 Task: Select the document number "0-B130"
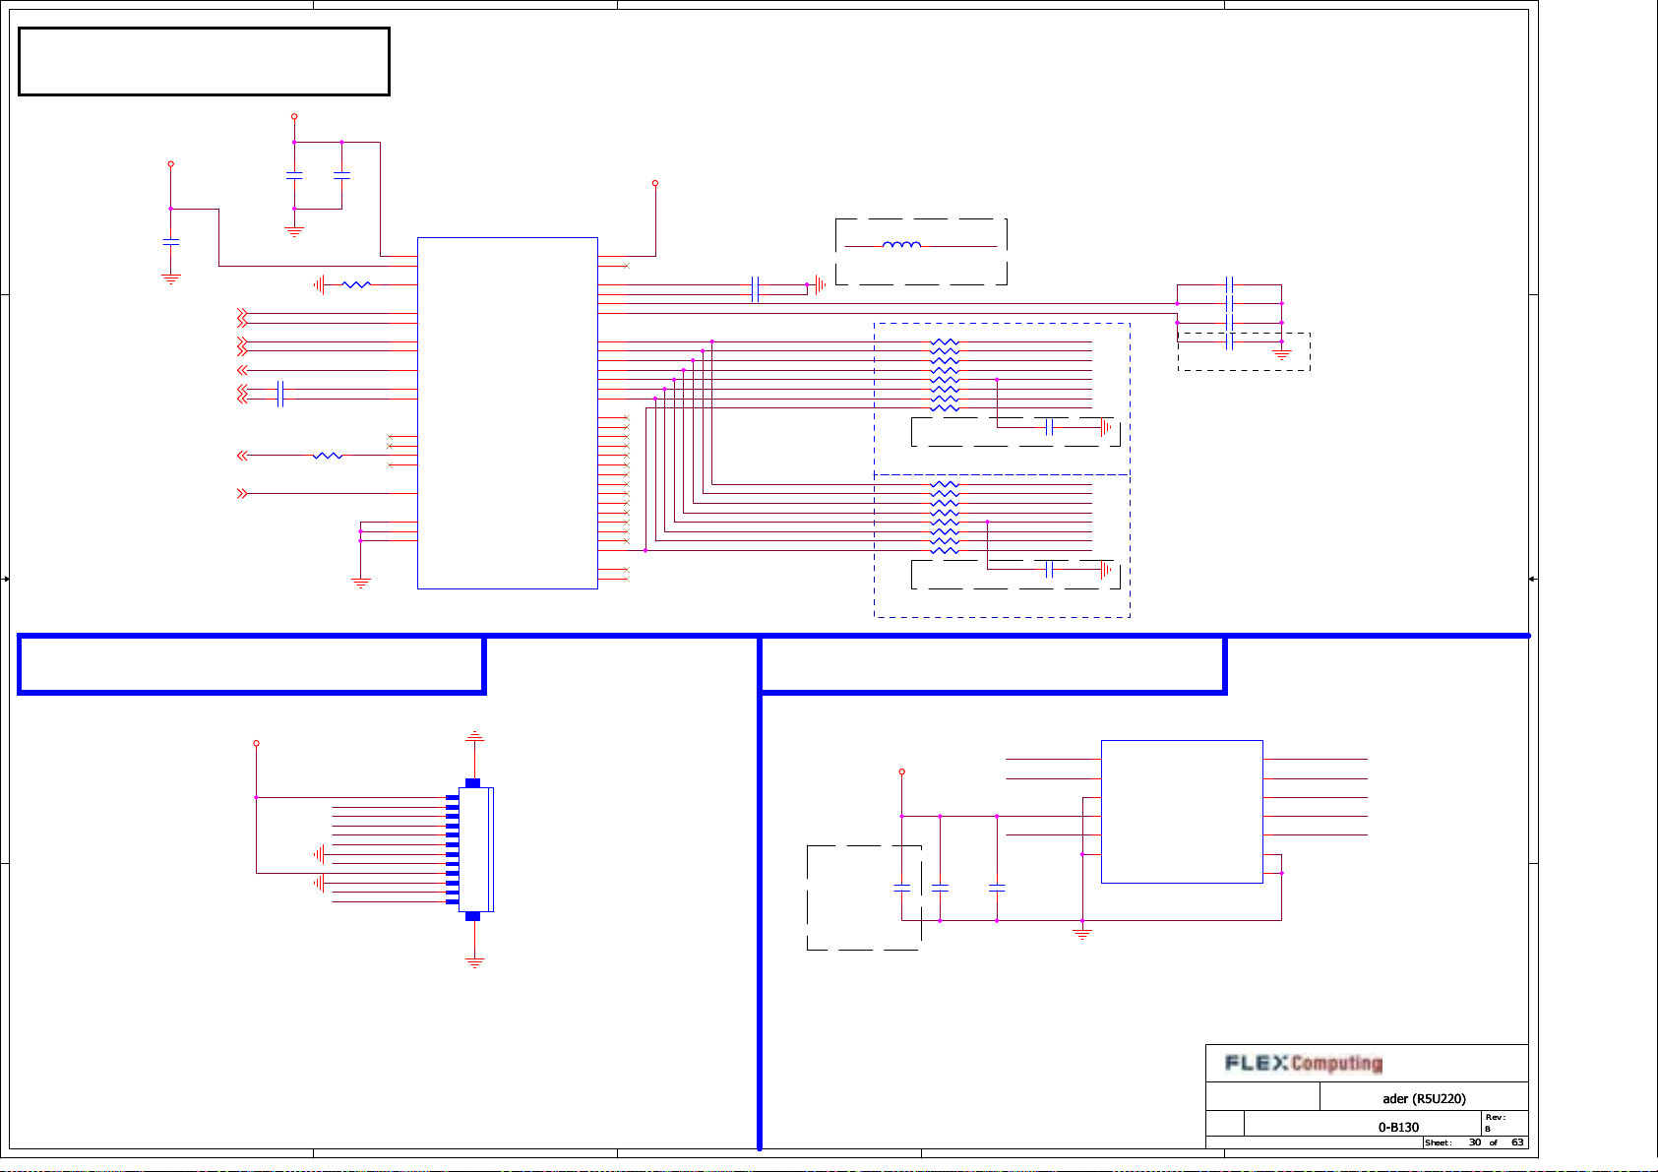1398,1127
